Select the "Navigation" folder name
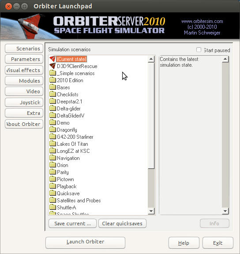Viewport: 240px width, 254px height. pyautogui.click(x=68, y=158)
